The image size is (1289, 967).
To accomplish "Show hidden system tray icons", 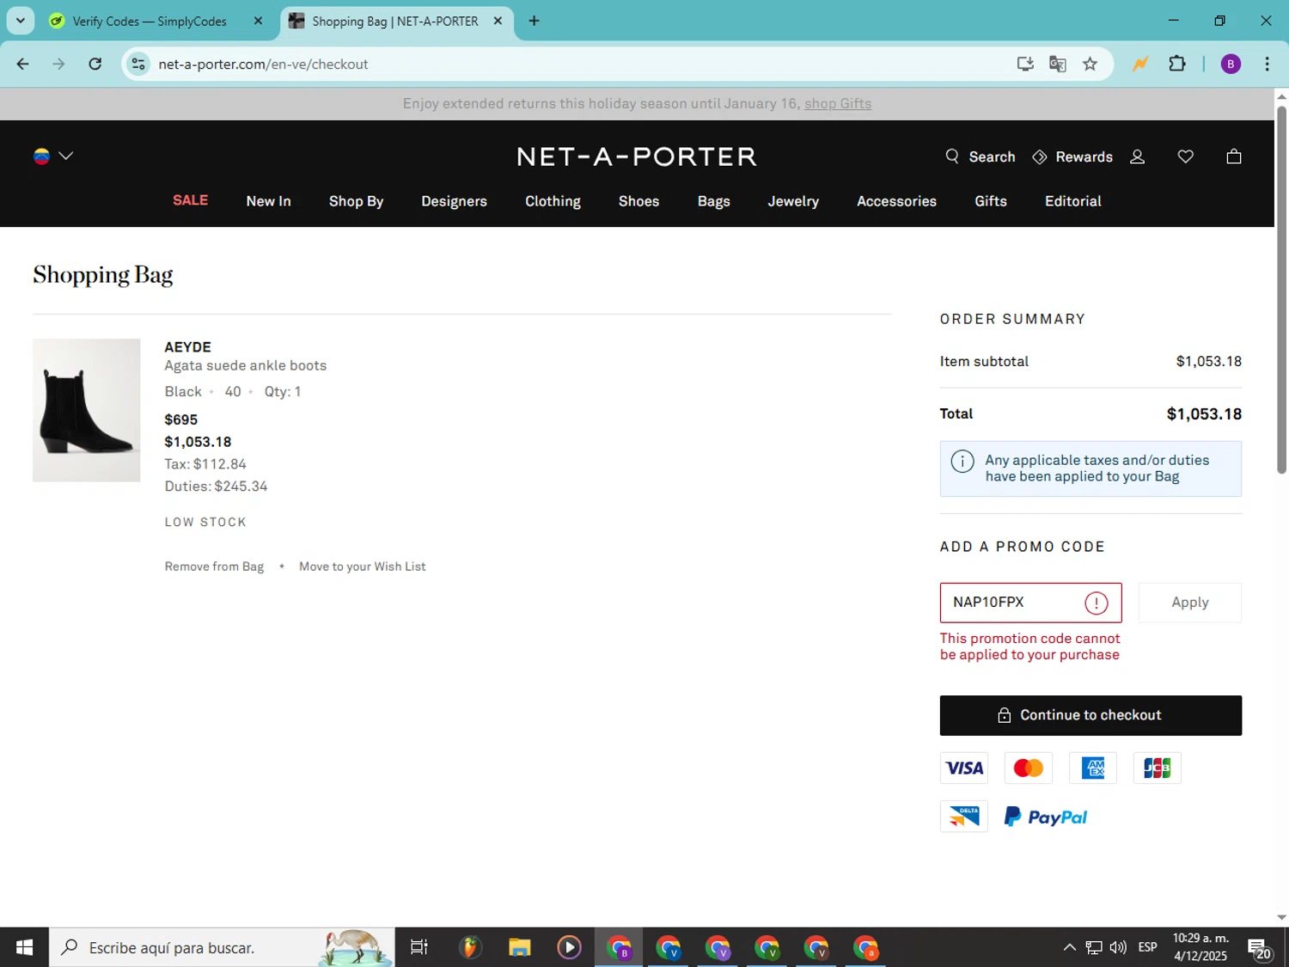I will (x=1069, y=947).
